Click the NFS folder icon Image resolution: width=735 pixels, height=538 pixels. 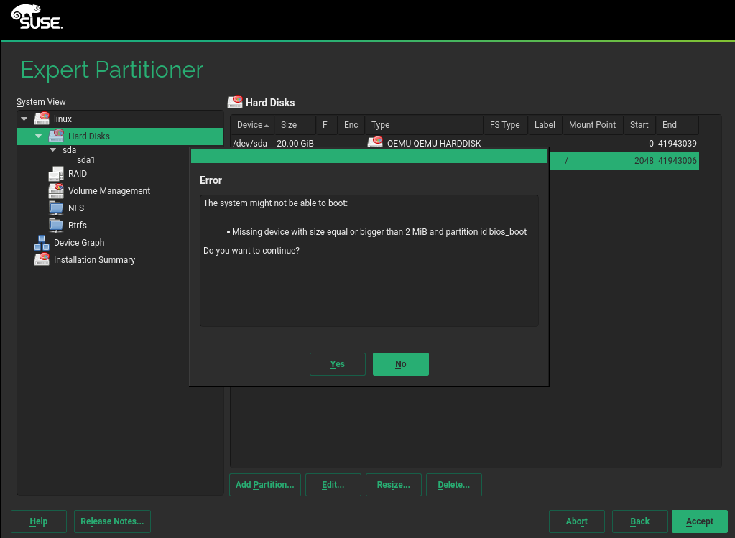tap(56, 208)
